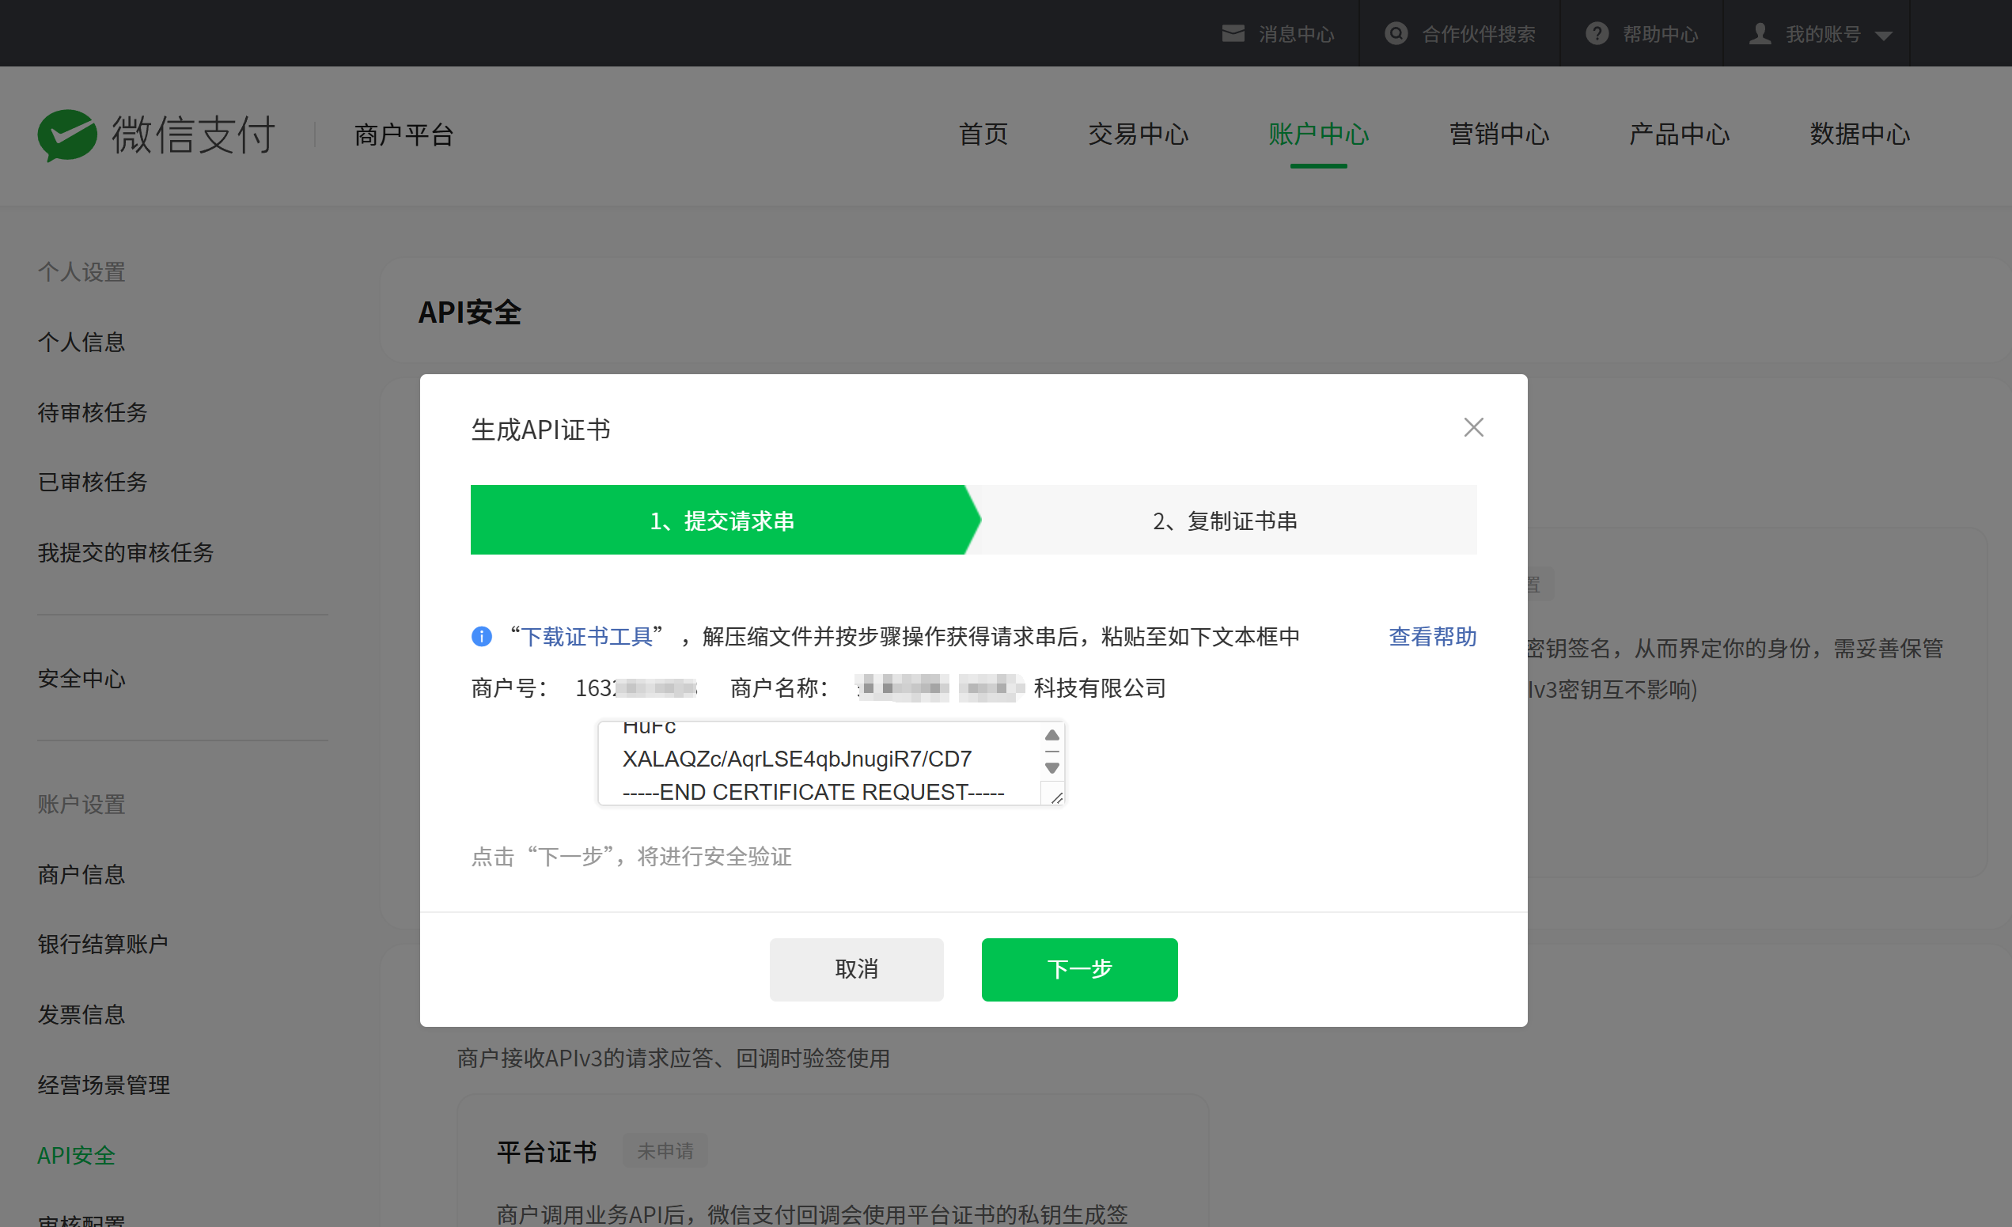Click the 微信支付 brand text
Image resolution: width=2012 pixels, height=1227 pixels.
(x=194, y=134)
